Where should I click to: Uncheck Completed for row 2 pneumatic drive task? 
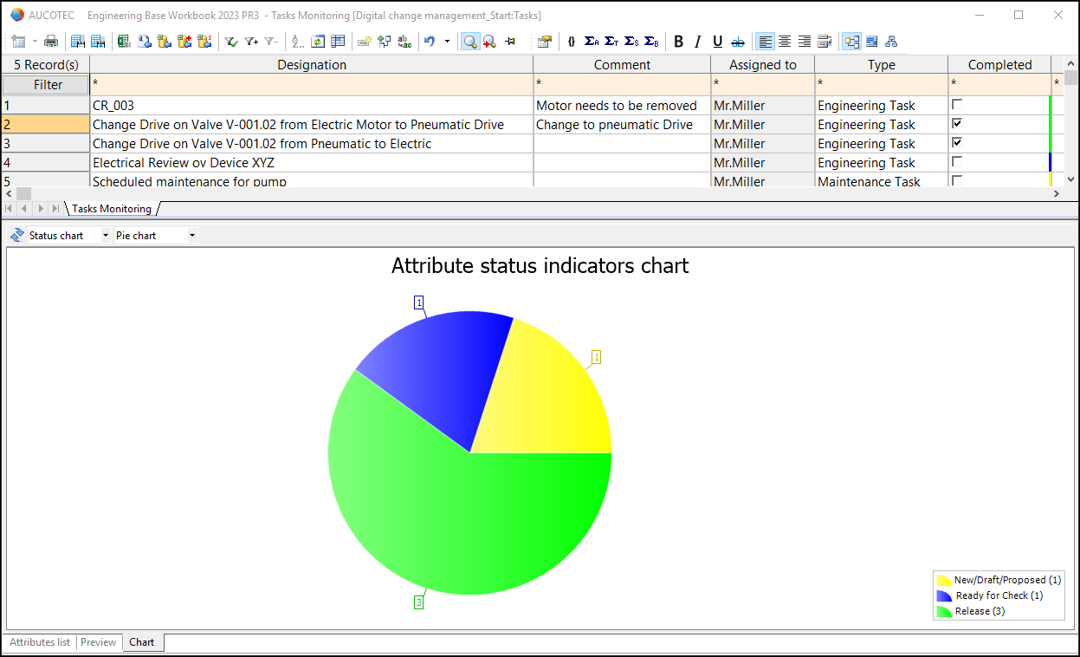pos(957,124)
